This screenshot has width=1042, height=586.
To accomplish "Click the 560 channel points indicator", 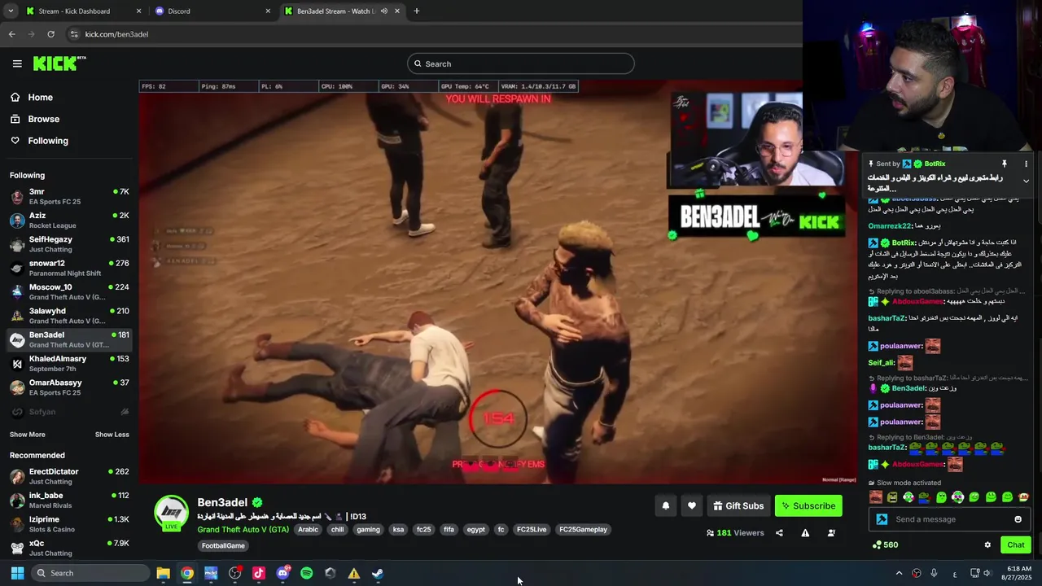I will pyautogui.click(x=885, y=545).
